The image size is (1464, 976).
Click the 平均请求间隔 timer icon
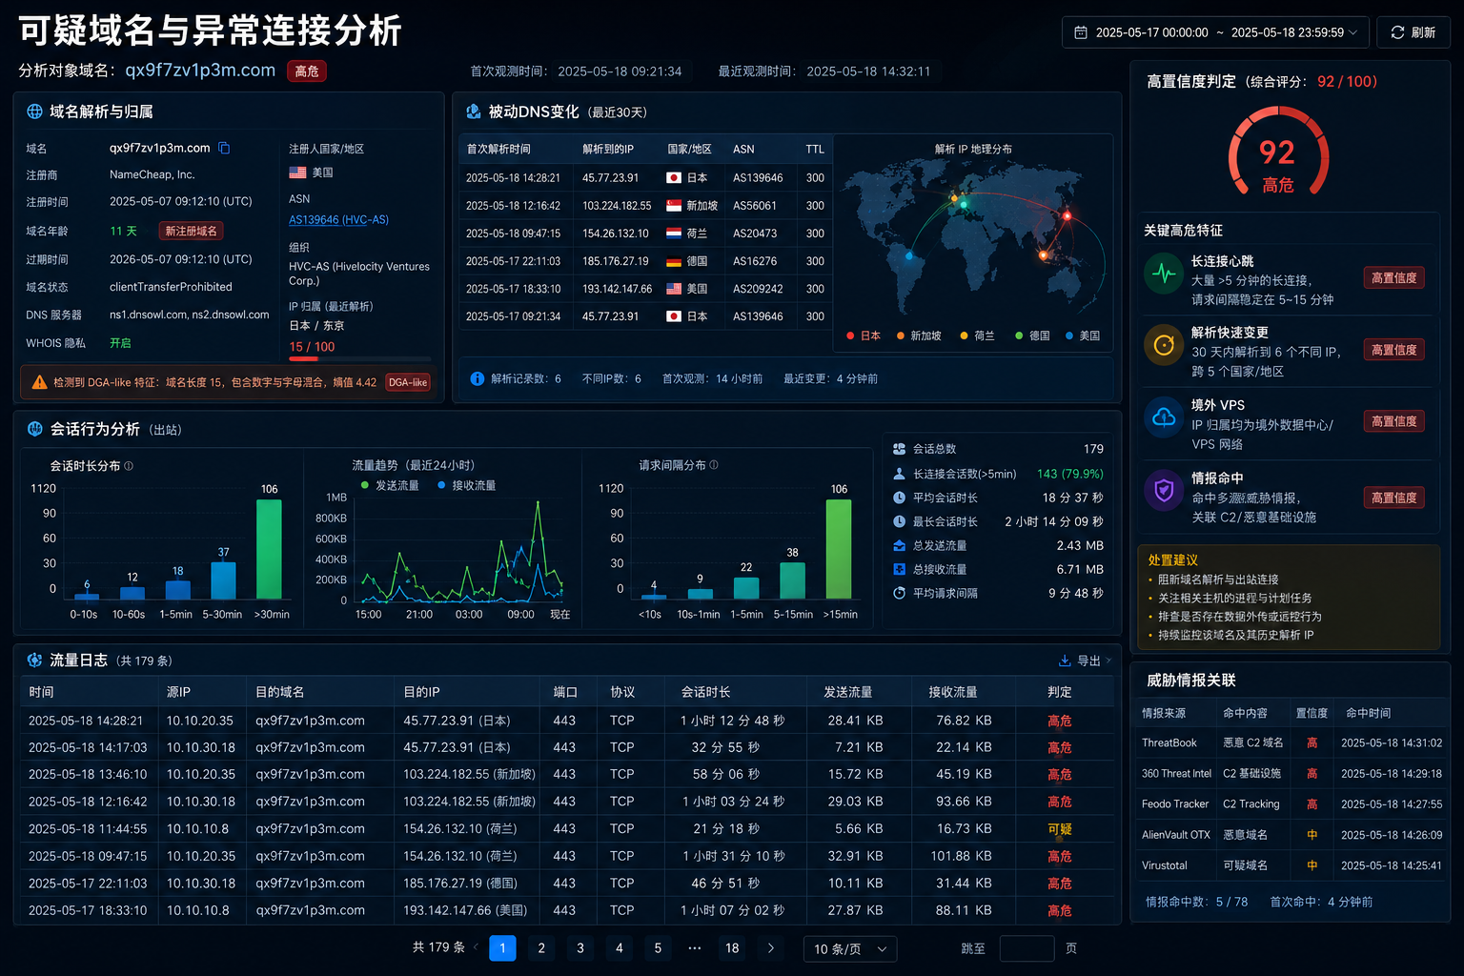899,593
